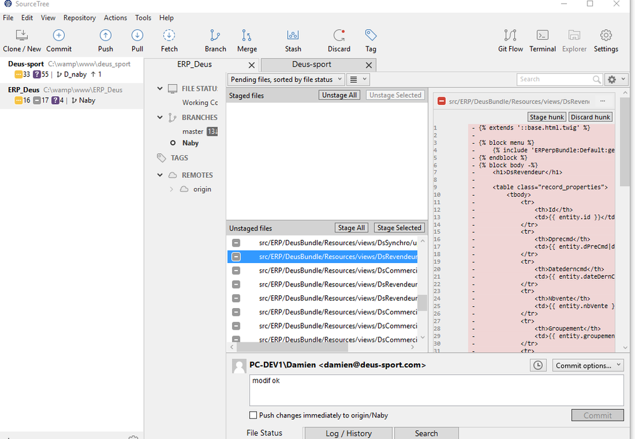Click the commit author avatar
Screen dimensions: 635x439
239,367
